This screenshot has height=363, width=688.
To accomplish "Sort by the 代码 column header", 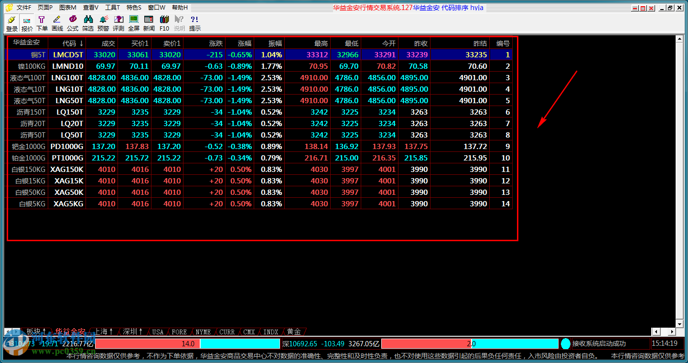I will point(67,43).
